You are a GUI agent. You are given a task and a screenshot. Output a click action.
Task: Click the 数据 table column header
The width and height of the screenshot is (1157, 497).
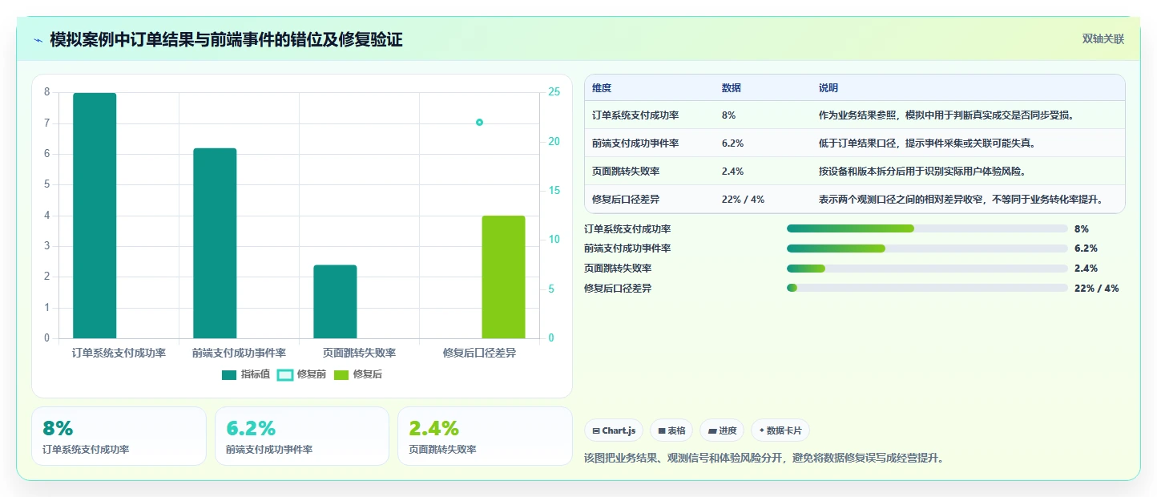click(732, 88)
